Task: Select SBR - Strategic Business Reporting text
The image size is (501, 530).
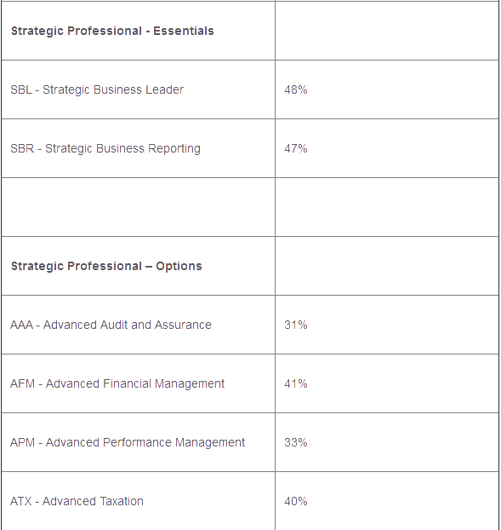Action: pyautogui.click(x=105, y=148)
